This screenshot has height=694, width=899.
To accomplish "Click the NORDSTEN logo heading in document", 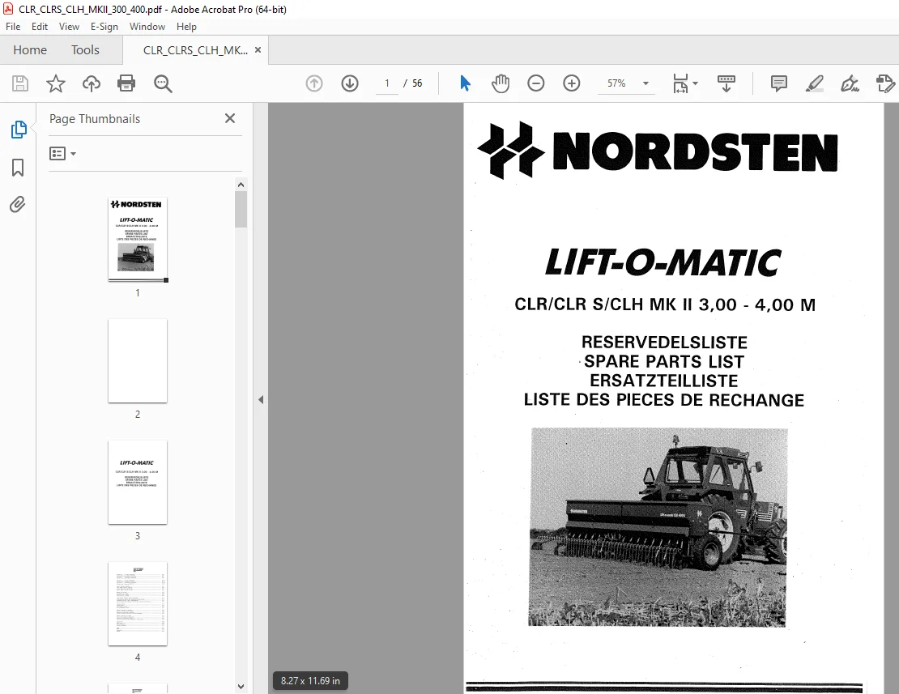I will point(658,151).
